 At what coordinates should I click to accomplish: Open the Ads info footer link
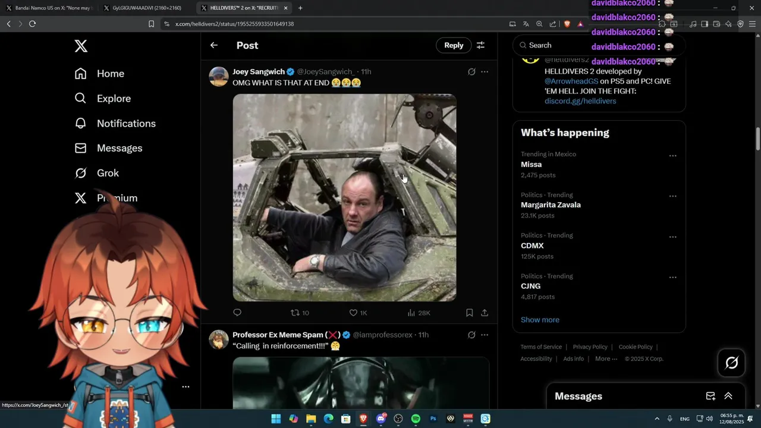tap(574, 359)
